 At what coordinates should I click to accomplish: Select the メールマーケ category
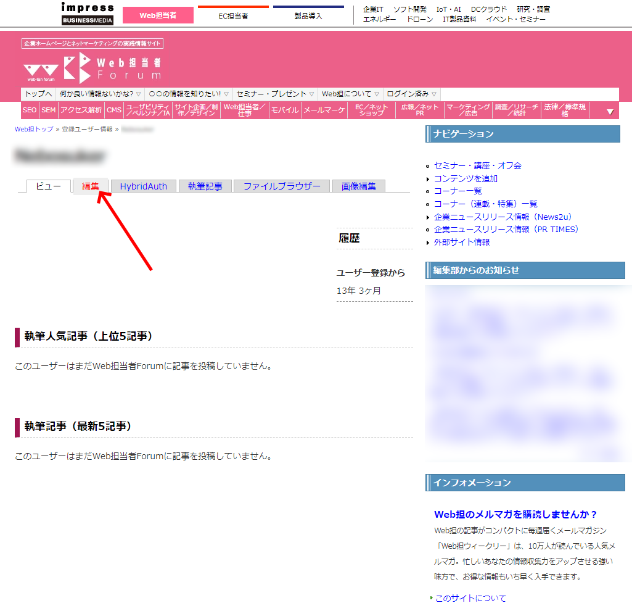coord(324,110)
